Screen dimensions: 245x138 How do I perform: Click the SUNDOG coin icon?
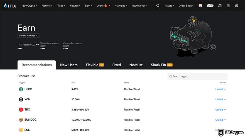[x=21, y=120]
